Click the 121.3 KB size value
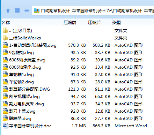The image size is (154, 135). [x=77, y=89]
